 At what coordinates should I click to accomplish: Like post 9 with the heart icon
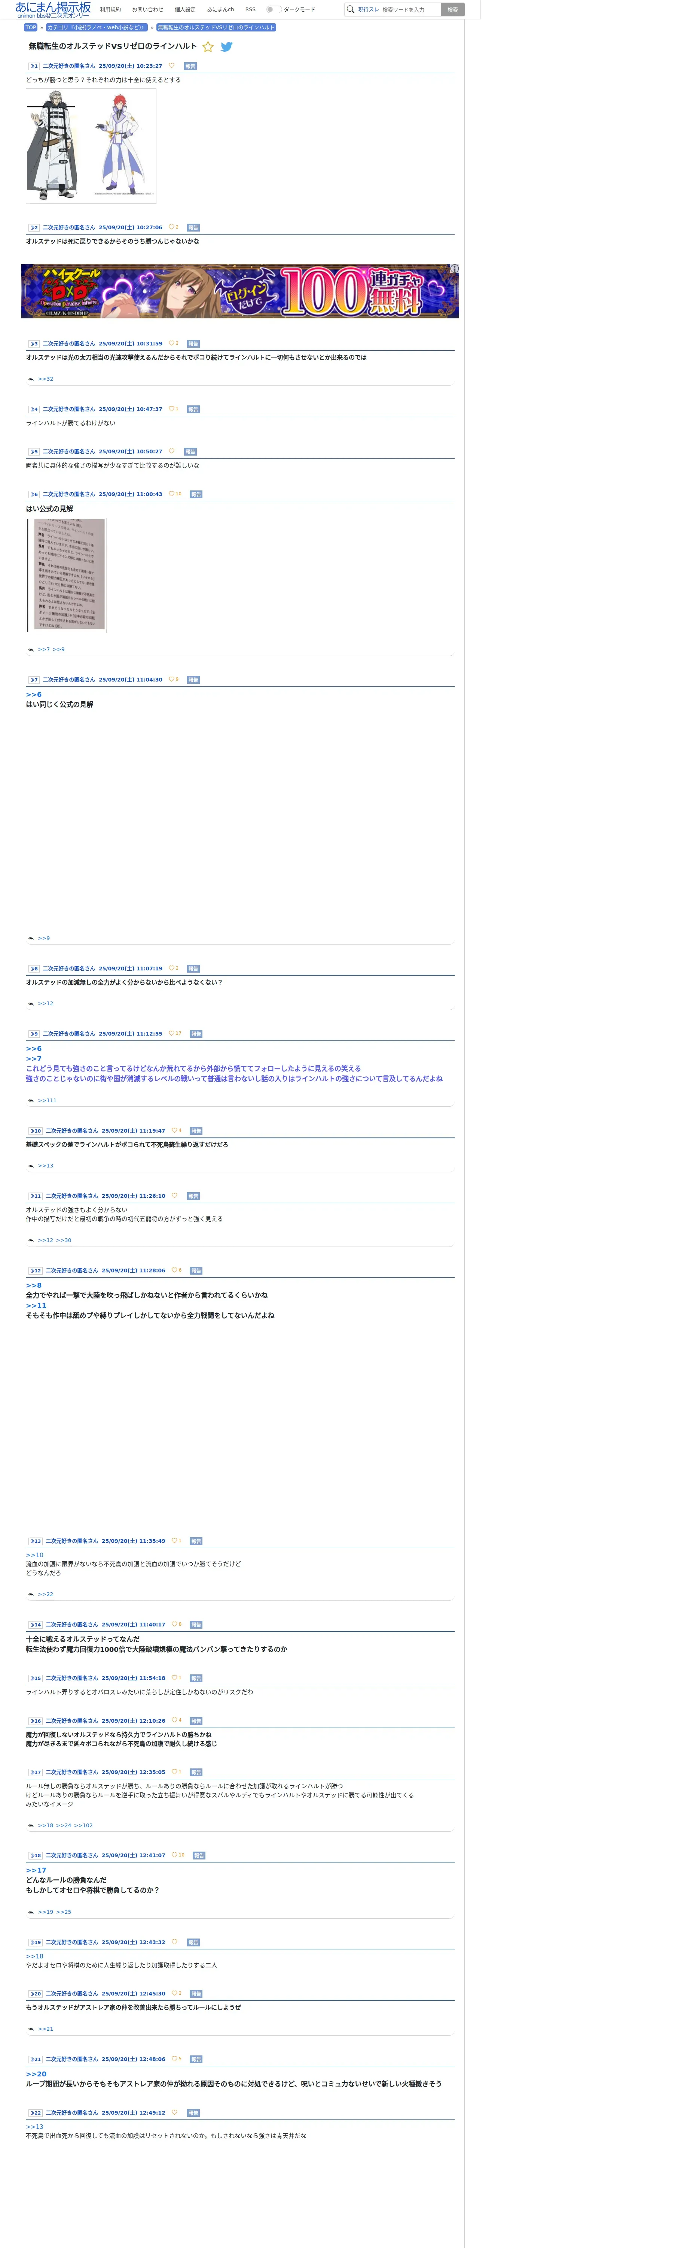point(172,1033)
